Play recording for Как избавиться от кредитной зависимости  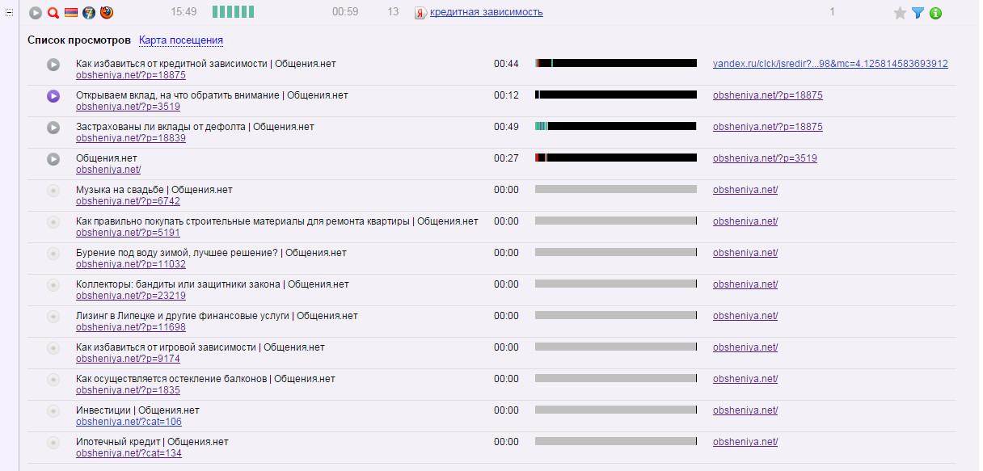pyautogui.click(x=53, y=65)
